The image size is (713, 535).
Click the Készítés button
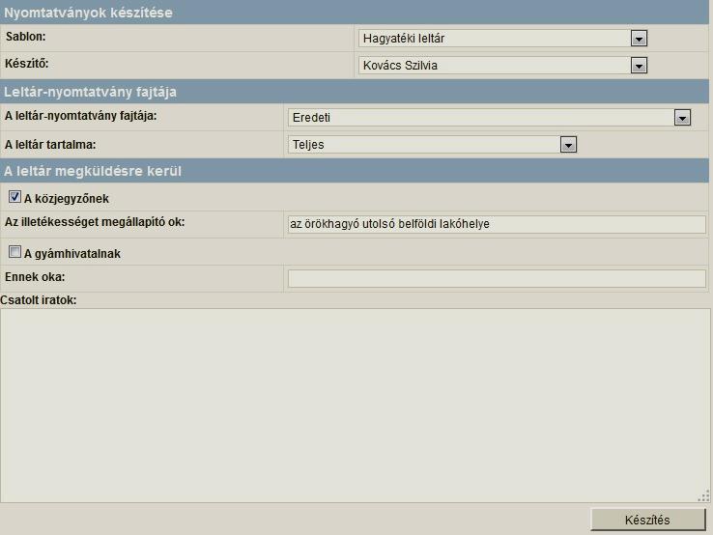coord(648,520)
